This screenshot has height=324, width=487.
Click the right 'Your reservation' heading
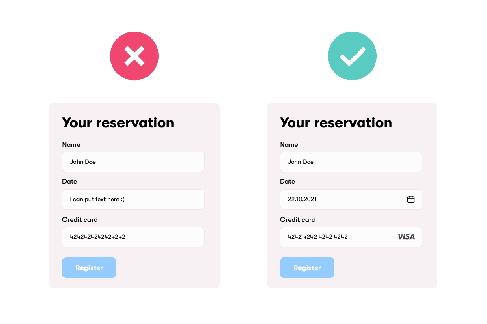click(x=336, y=123)
